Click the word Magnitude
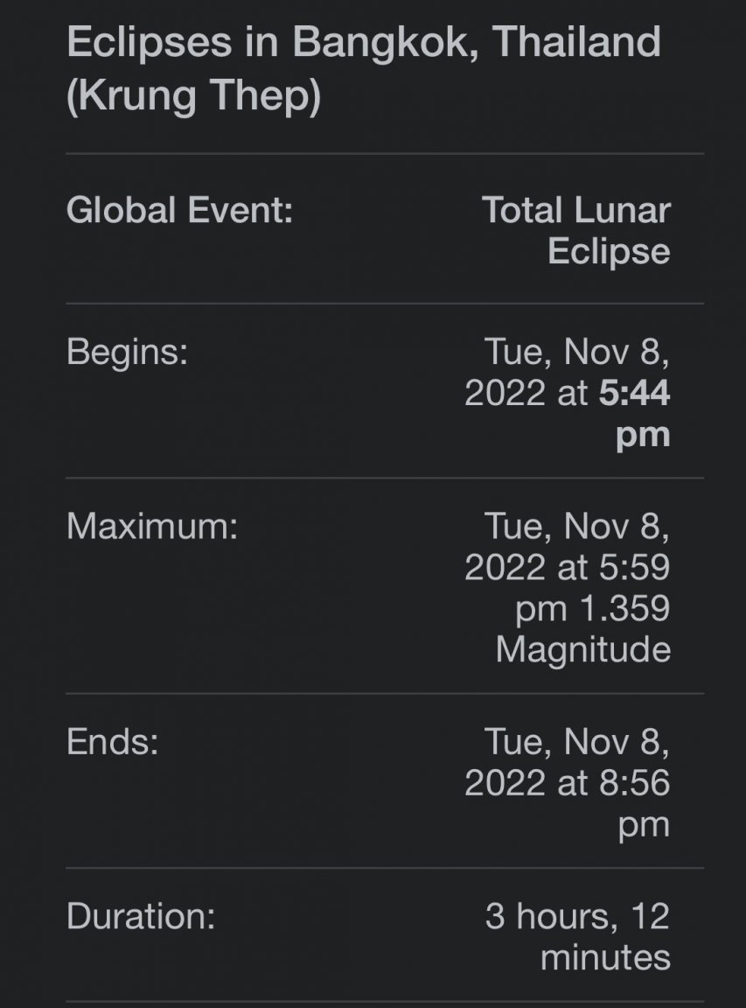Viewport: 746px width, 1008px height. [583, 651]
